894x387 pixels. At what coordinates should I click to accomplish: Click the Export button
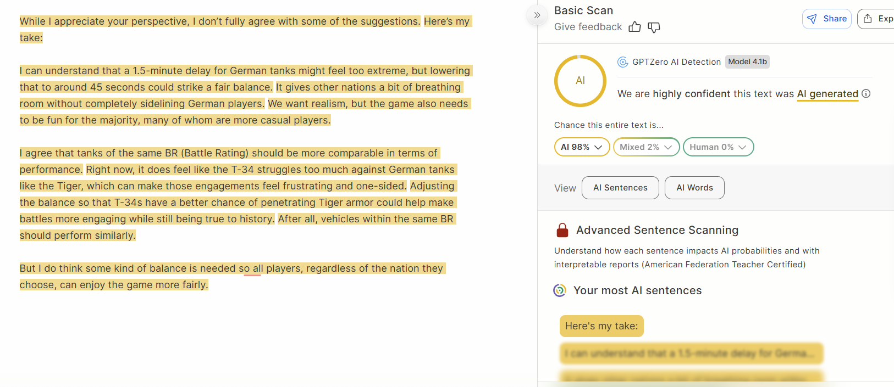(x=878, y=19)
